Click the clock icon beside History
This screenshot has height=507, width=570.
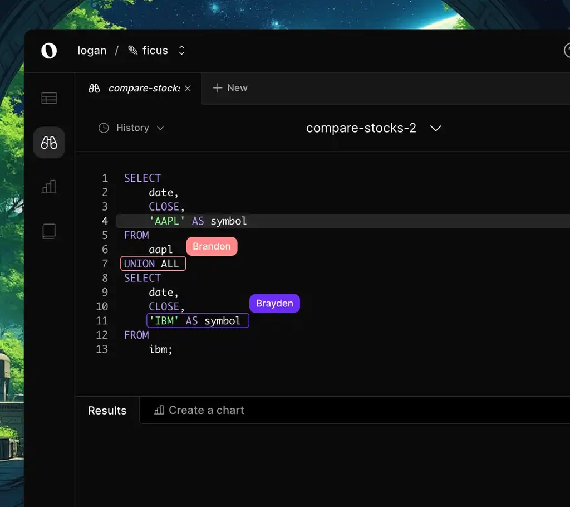tap(103, 128)
